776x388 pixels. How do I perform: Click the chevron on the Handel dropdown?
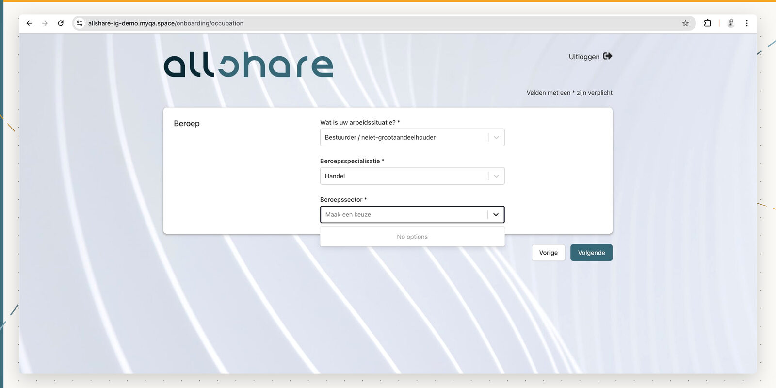click(x=496, y=176)
